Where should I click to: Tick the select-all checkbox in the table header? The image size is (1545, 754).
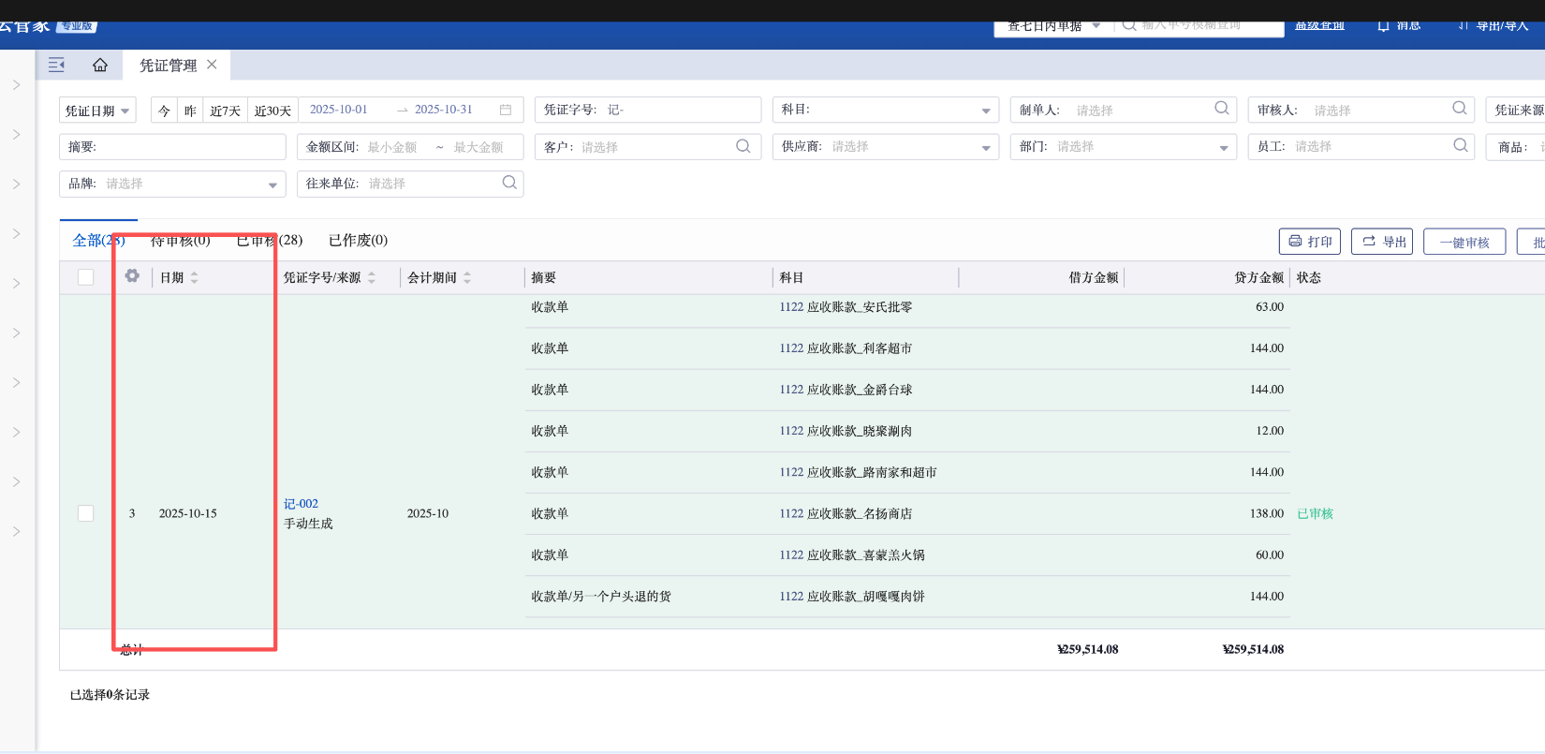[86, 277]
